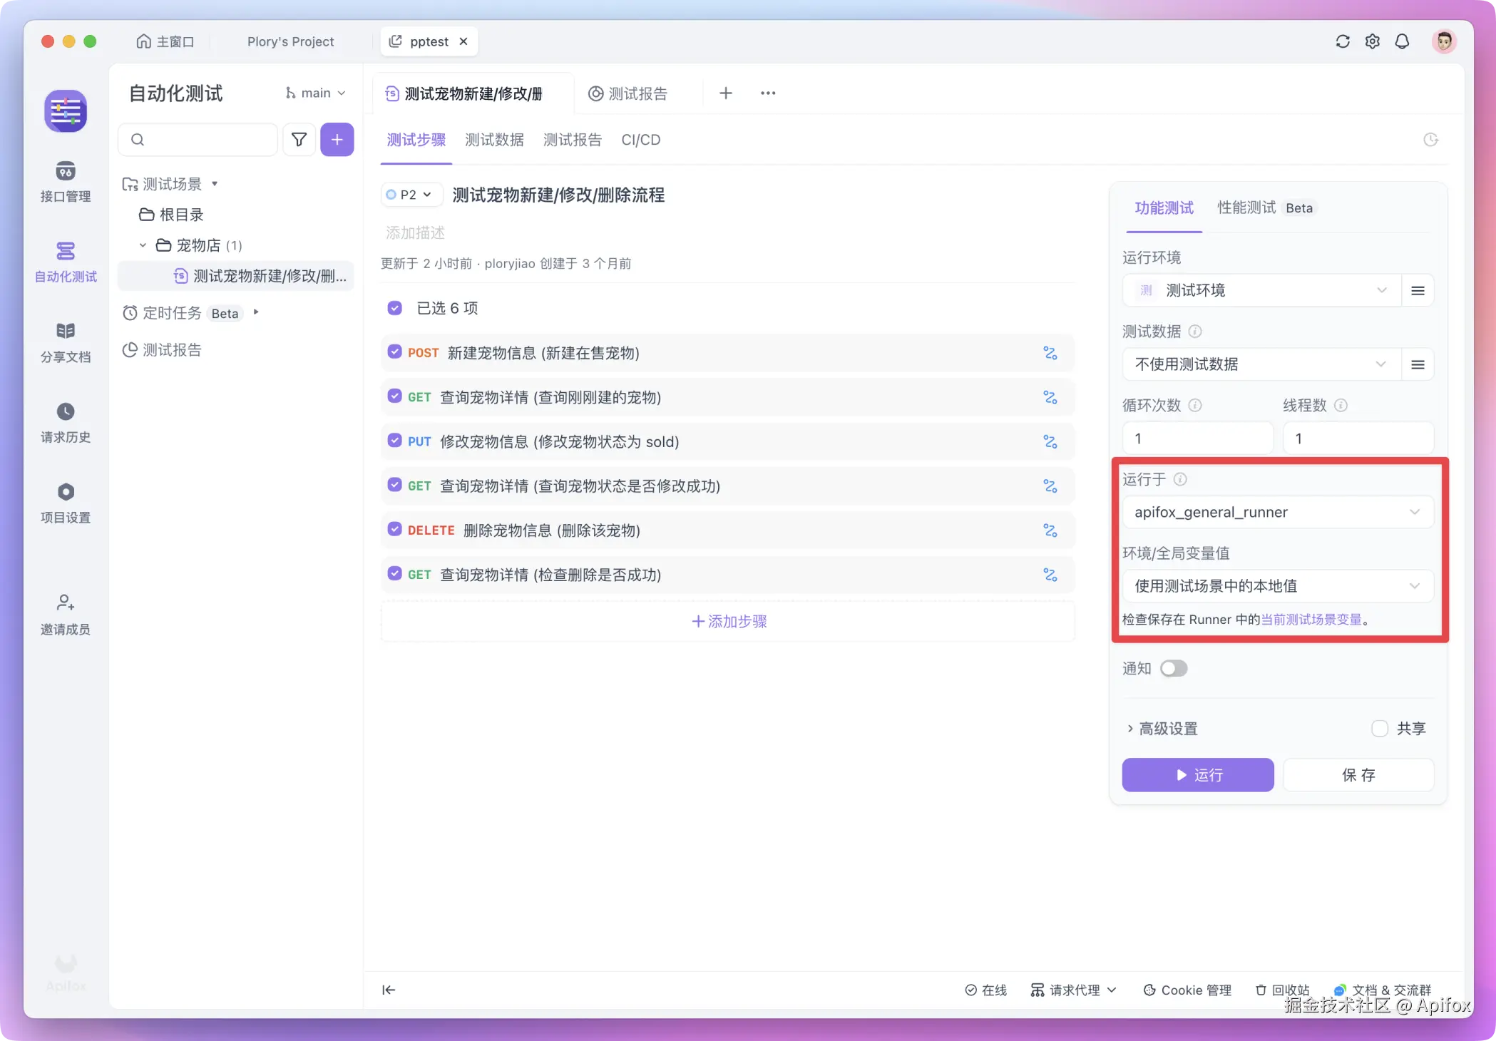Click the 循环次数 input field
The width and height of the screenshot is (1496, 1041).
click(x=1197, y=438)
